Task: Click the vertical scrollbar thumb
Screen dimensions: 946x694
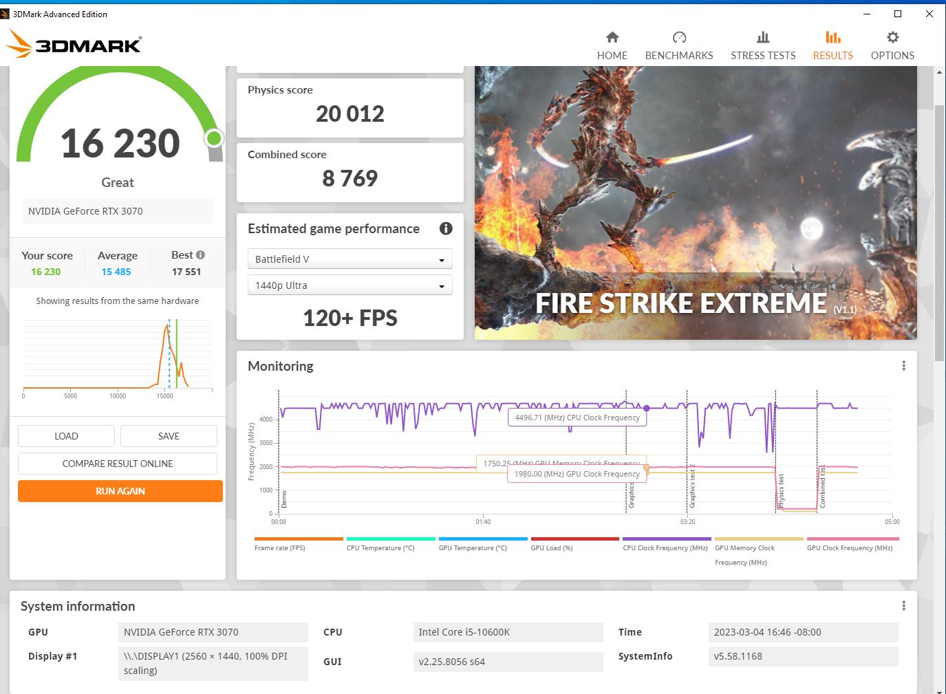Action: pos(939,232)
